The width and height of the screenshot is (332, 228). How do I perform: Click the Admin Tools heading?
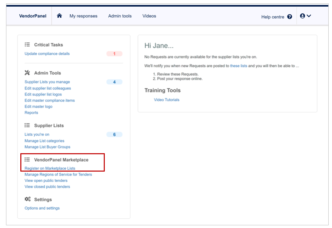coord(47,73)
